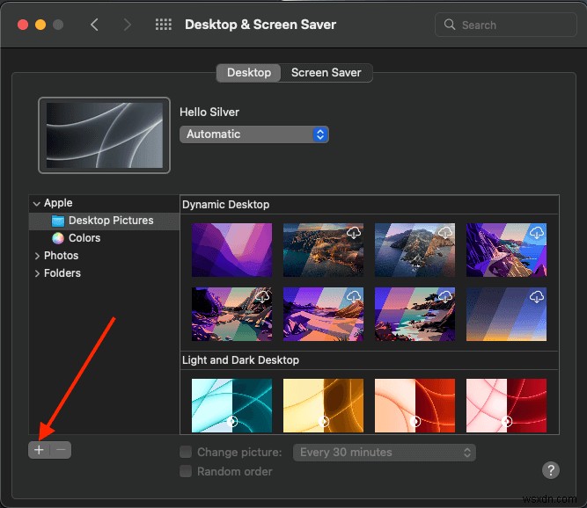
Task: Click the Folders sidebar label
Action: 62,273
